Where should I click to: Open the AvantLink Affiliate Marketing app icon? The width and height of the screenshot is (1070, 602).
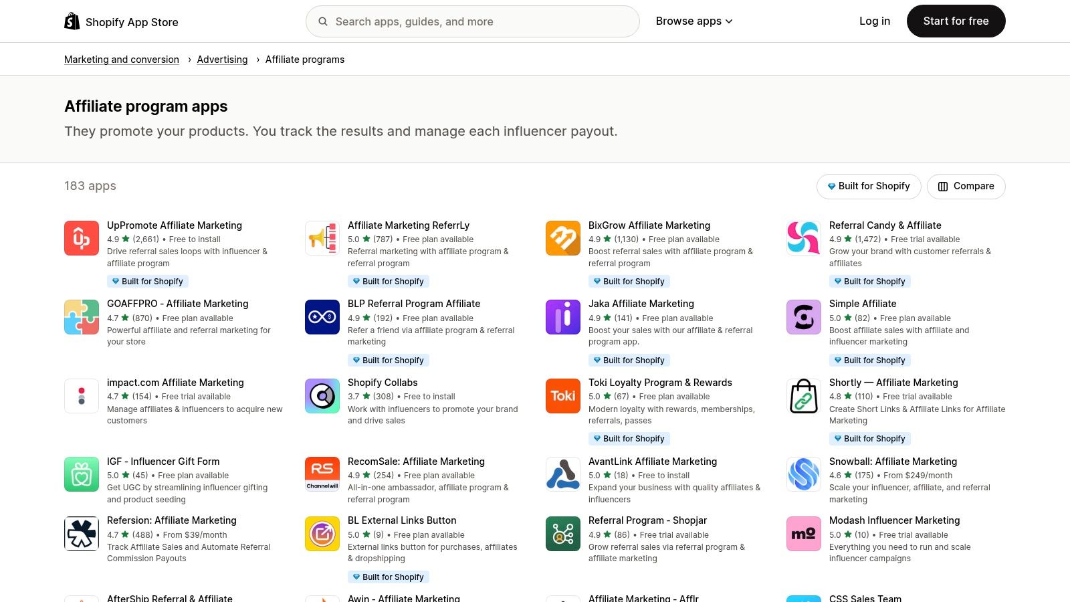coord(563,474)
